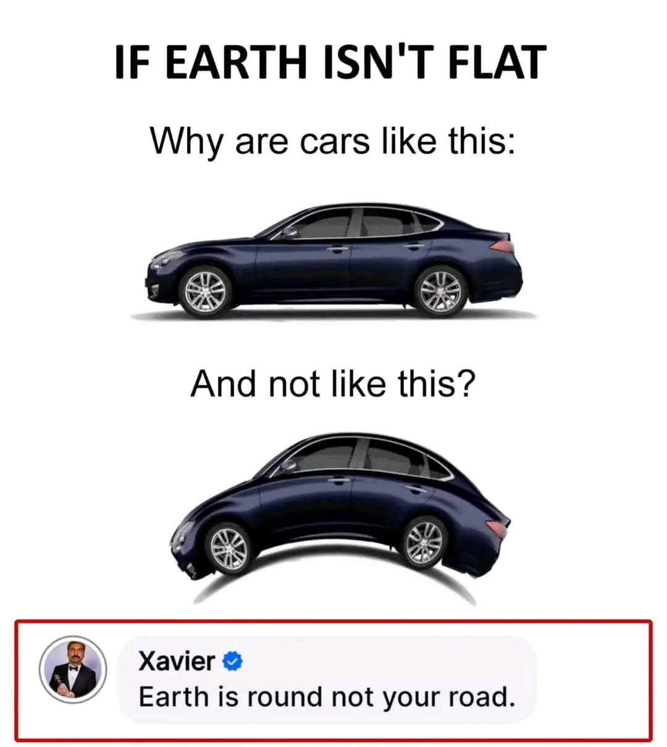Click the rear wheel of the straight car
Image resolution: width=667 pixels, height=747 pixels.
tap(440, 291)
